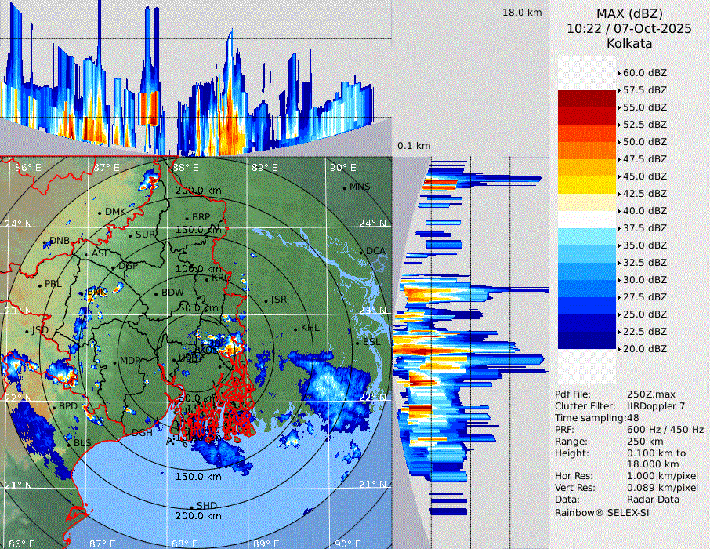Click the PRL station marker
The height and width of the screenshot is (549, 710).
(39, 285)
